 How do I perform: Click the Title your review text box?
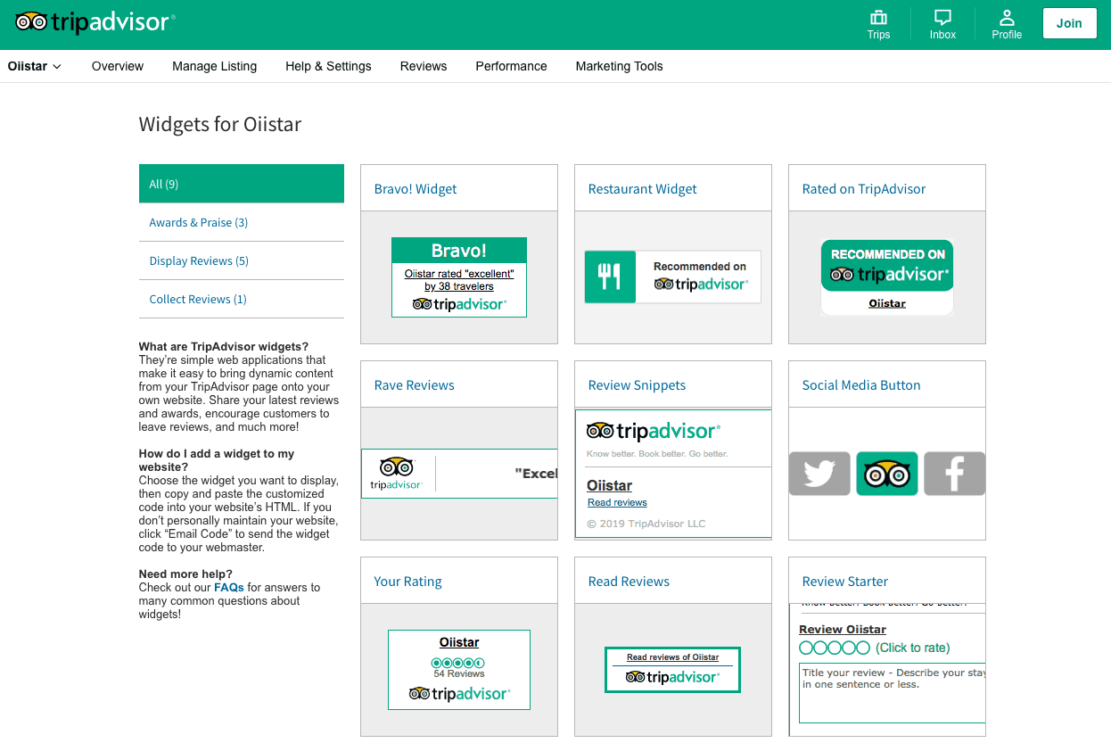click(892, 692)
